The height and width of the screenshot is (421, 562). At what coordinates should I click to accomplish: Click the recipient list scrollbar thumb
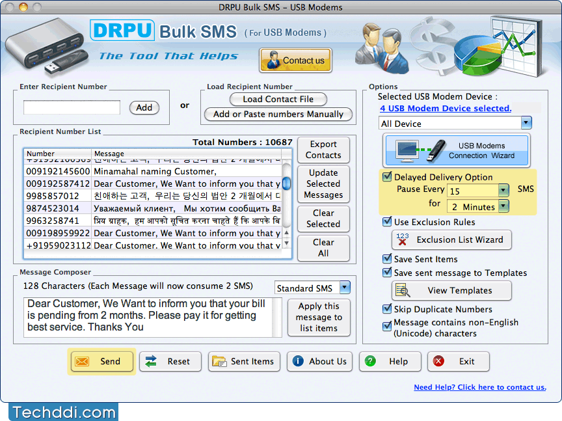point(286,183)
